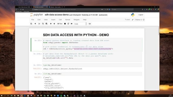Click the Logout button

click(x=141, y=15)
